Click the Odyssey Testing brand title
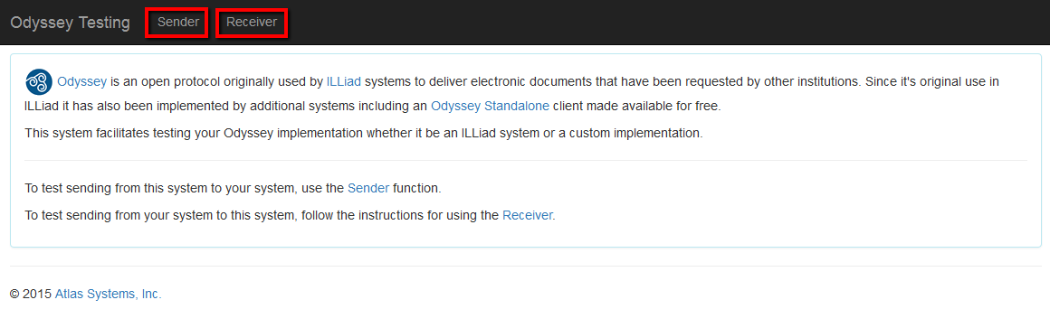The image size is (1050, 328). click(x=71, y=22)
